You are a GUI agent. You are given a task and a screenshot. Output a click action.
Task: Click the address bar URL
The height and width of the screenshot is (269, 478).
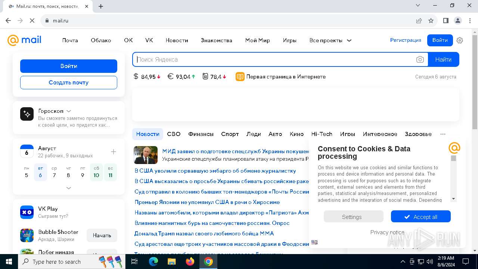pyautogui.click(x=60, y=21)
